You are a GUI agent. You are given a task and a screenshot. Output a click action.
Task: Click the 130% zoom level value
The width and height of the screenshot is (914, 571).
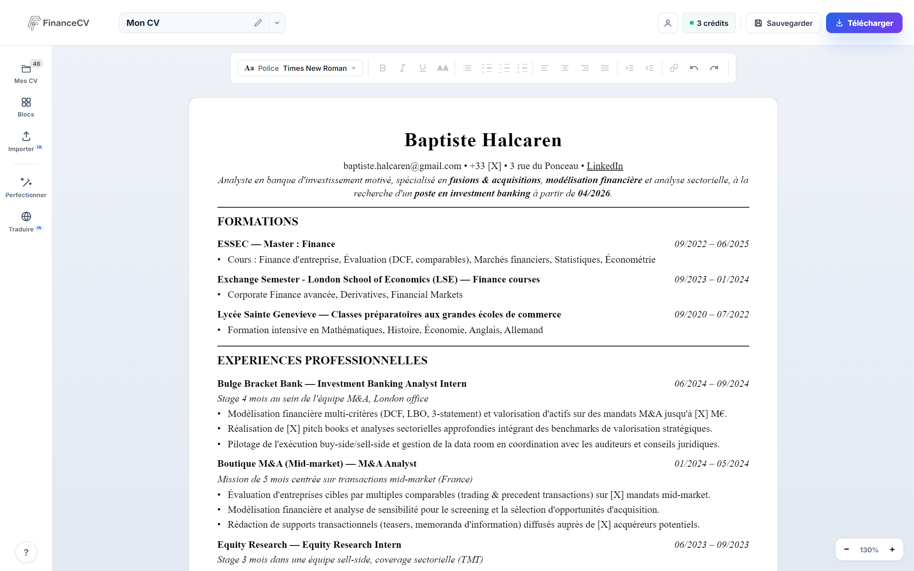tap(869, 550)
